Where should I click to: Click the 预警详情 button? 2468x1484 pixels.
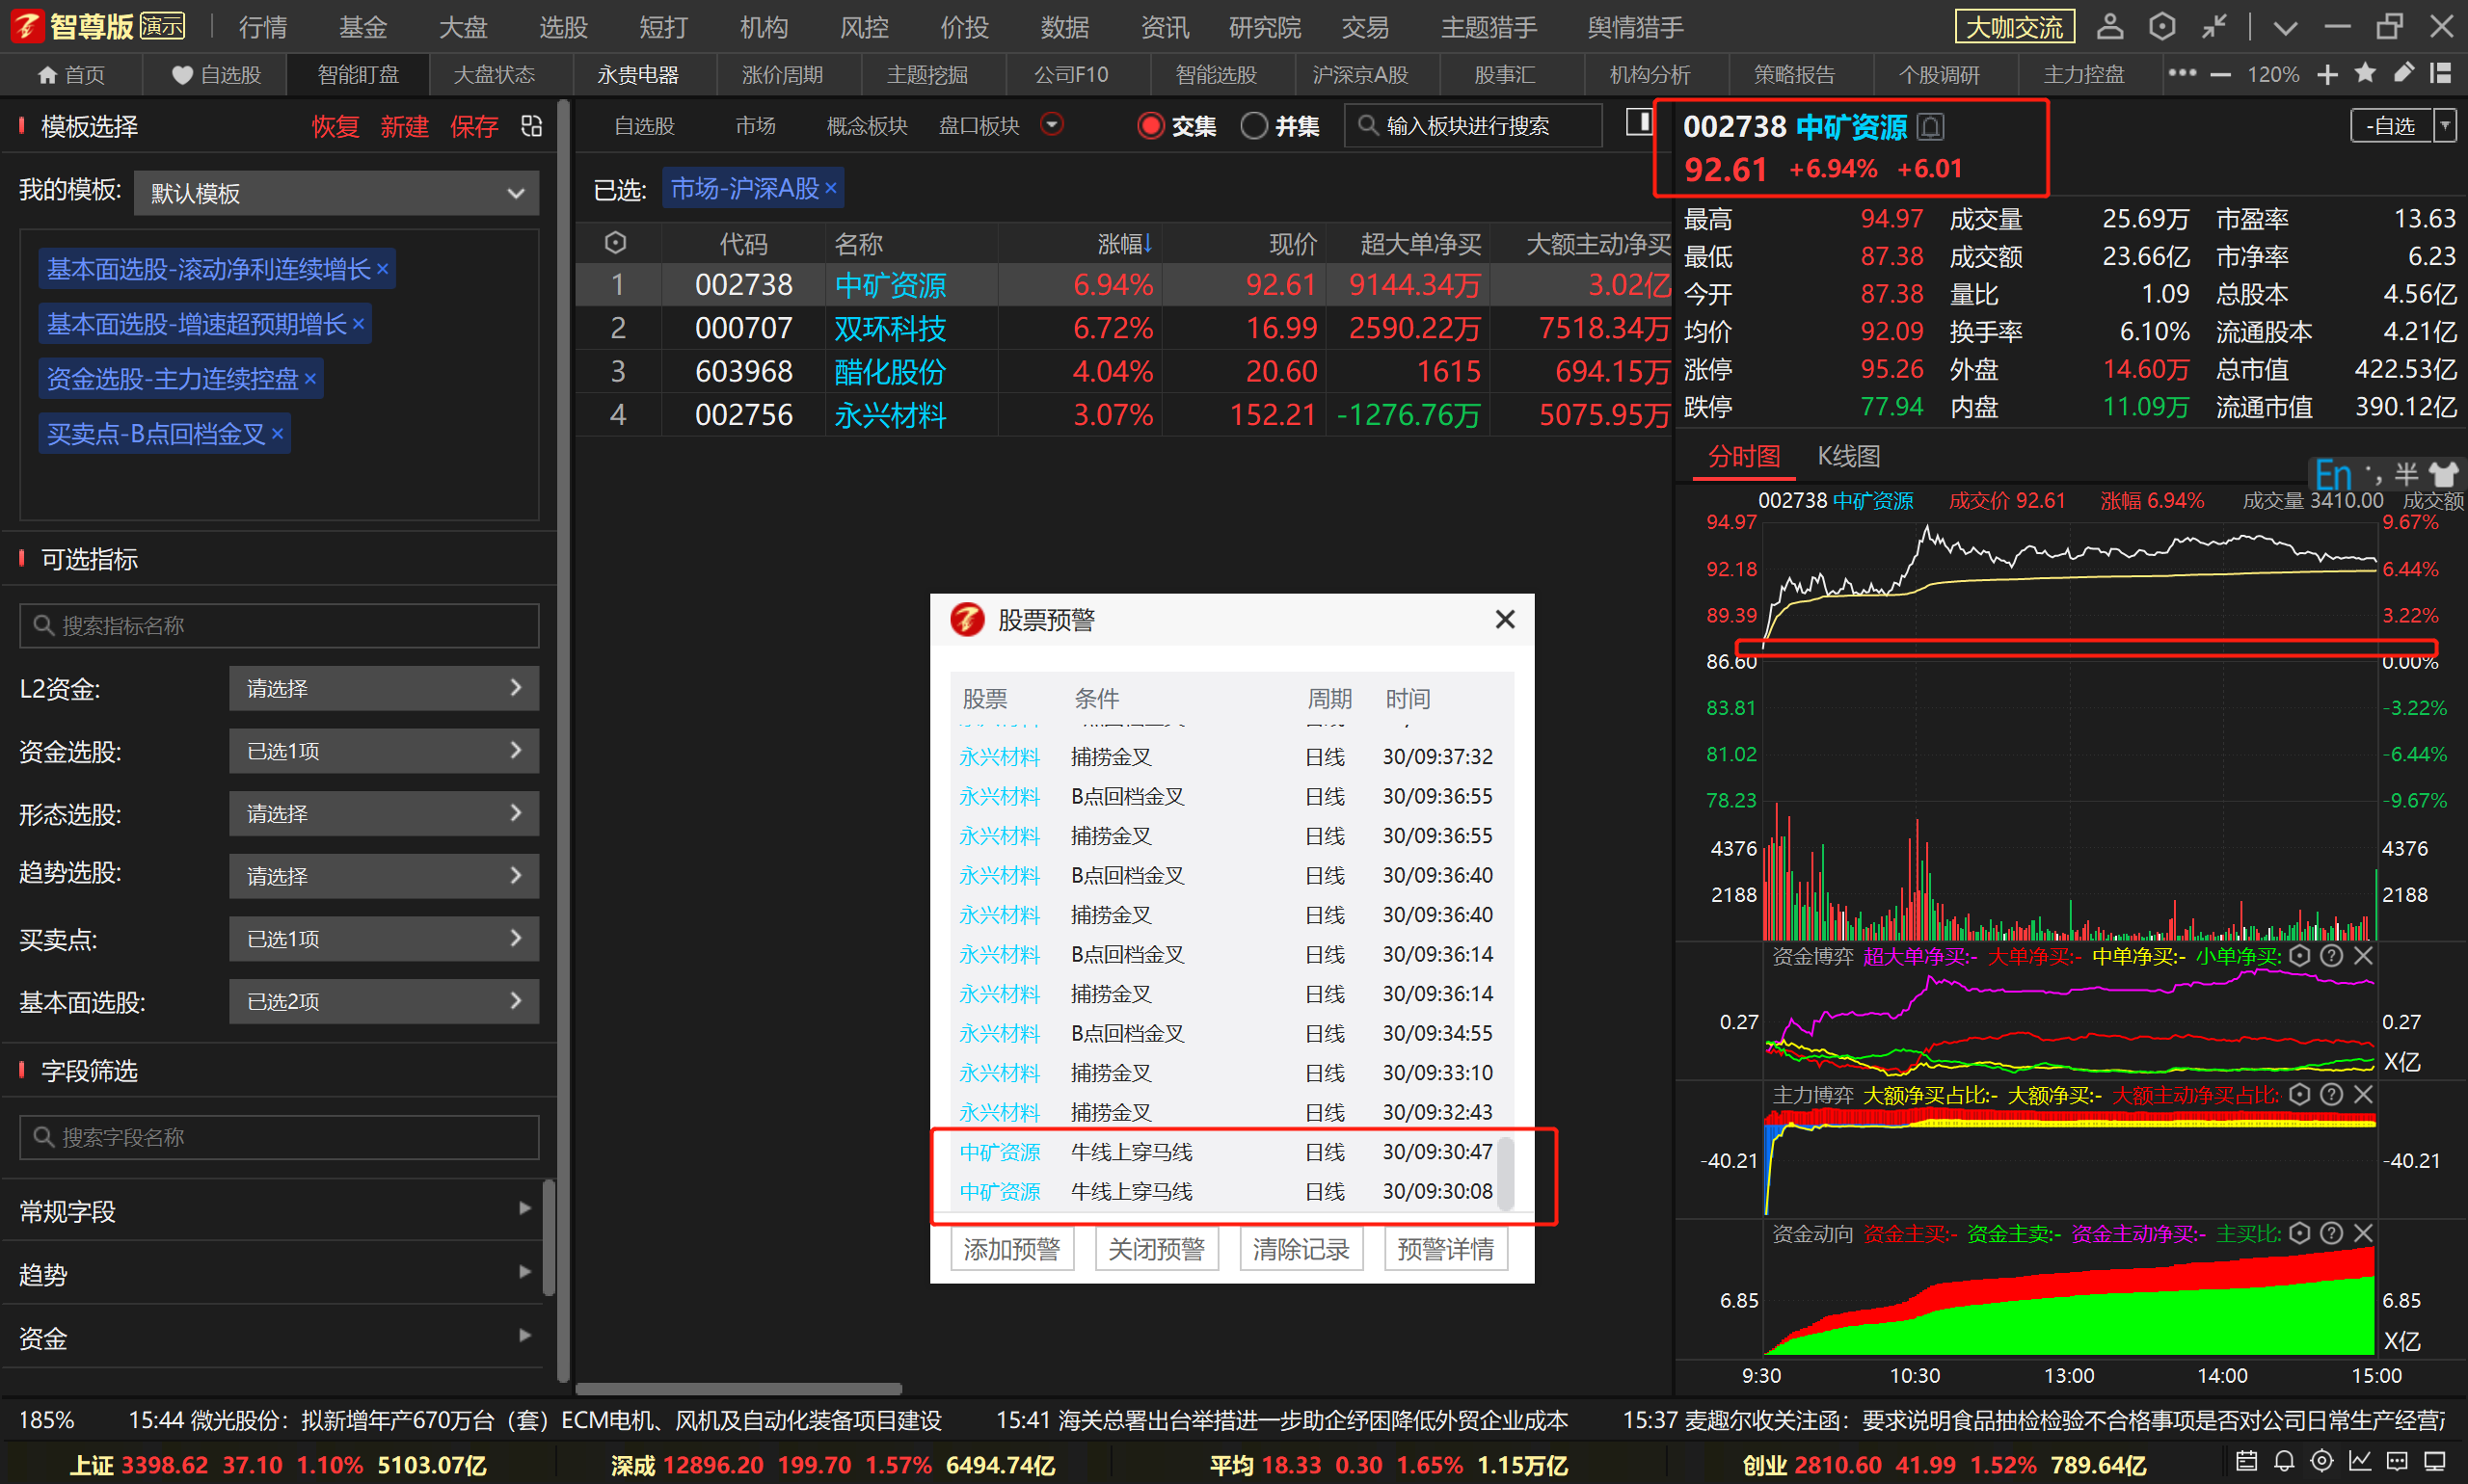pos(1445,1249)
